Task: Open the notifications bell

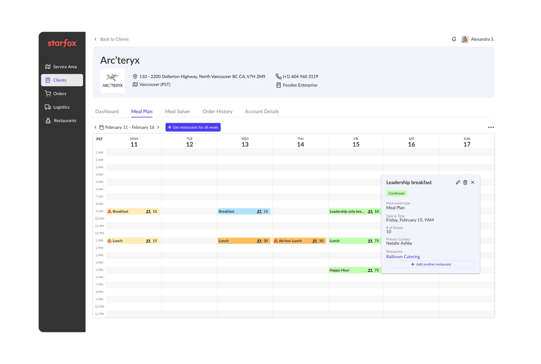Action: (x=454, y=39)
